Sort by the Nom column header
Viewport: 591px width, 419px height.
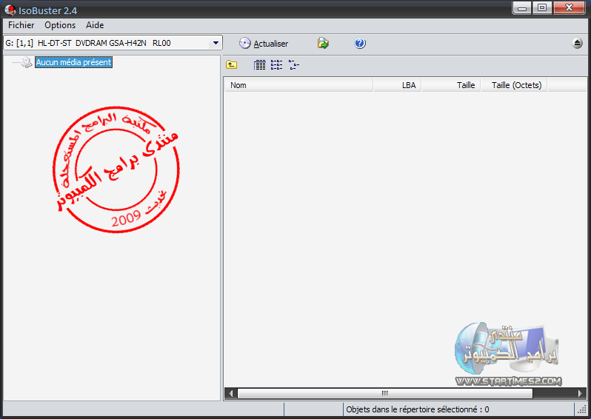[298, 85]
